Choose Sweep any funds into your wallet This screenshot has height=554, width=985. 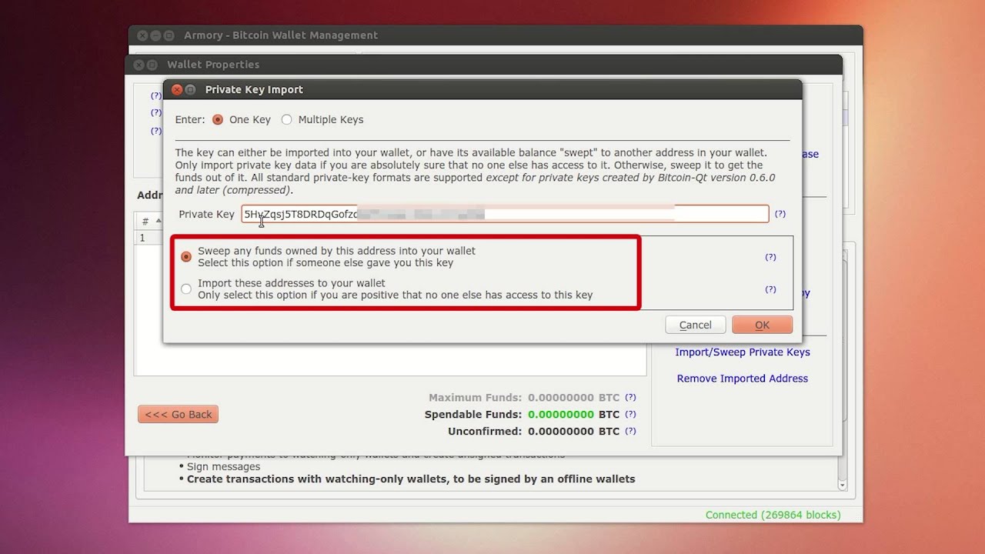(186, 256)
